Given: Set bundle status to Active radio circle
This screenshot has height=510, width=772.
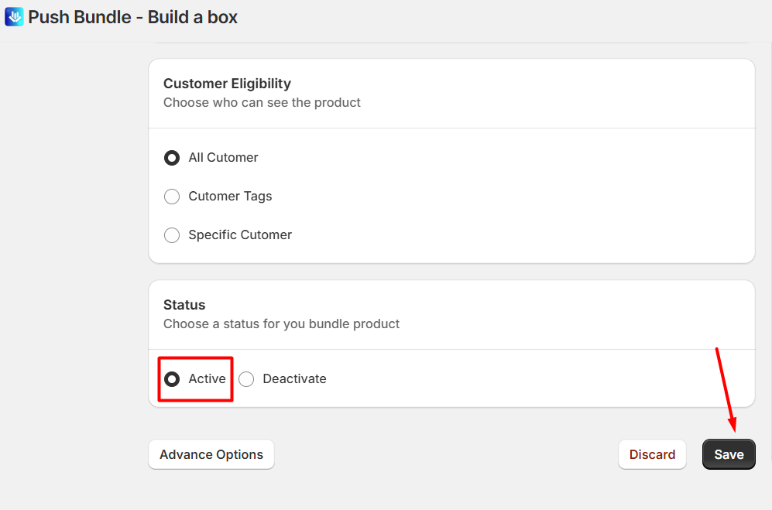Looking at the screenshot, I should click(x=172, y=379).
